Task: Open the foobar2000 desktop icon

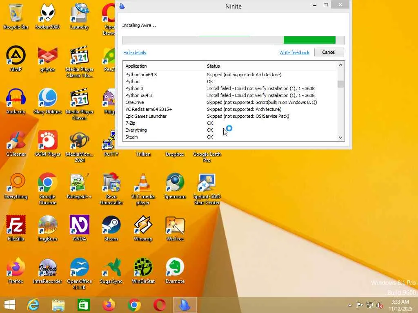Action: 47,16
